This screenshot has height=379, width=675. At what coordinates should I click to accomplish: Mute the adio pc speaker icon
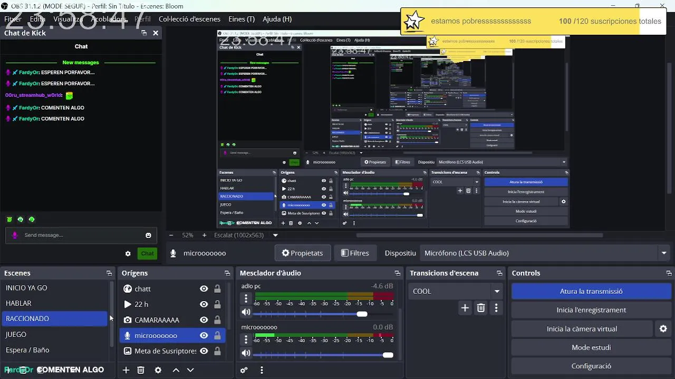coord(246,312)
